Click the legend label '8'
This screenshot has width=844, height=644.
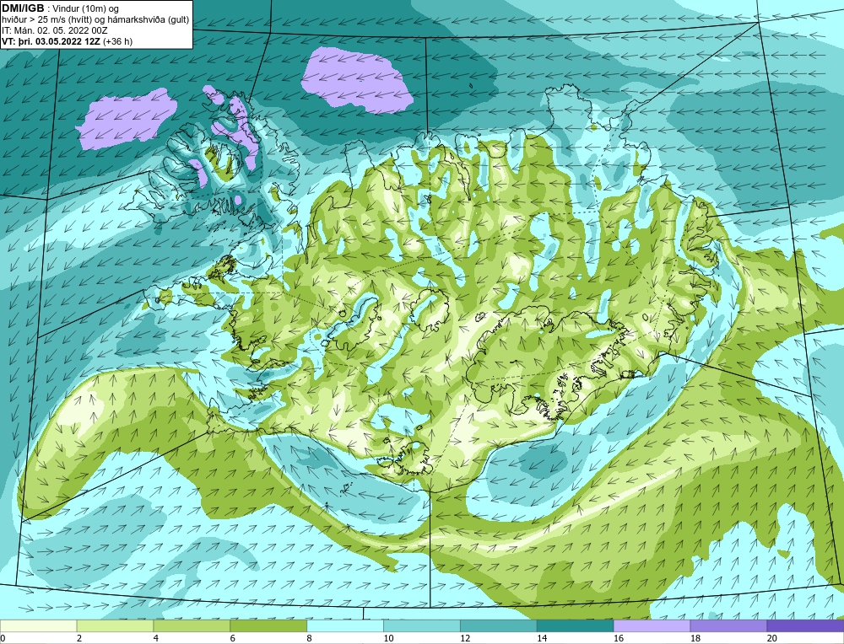pyautogui.click(x=309, y=638)
